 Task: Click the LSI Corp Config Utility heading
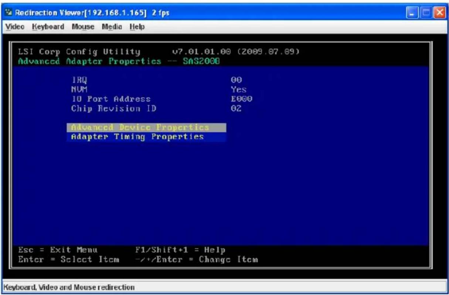[79, 52]
